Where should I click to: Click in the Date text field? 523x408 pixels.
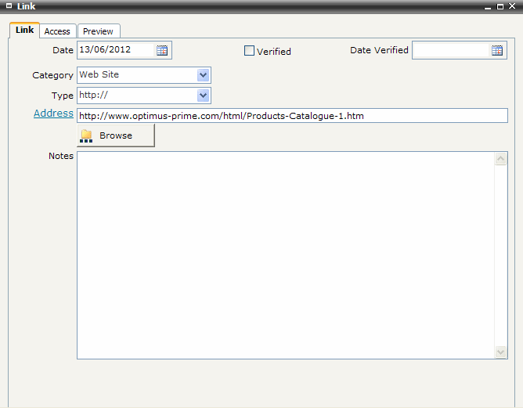pyautogui.click(x=116, y=51)
